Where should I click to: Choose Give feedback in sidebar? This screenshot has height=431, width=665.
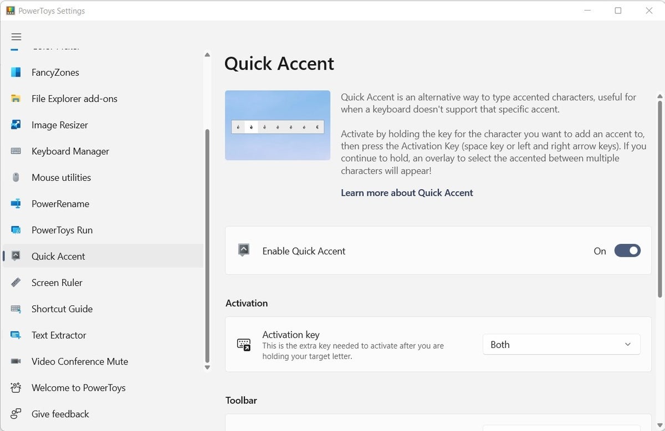[x=103, y=414]
